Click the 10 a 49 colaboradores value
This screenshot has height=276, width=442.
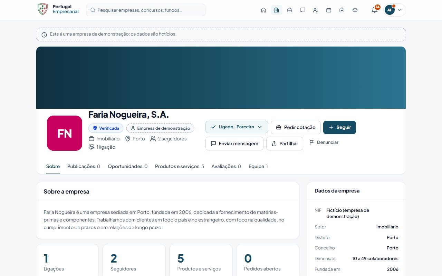click(375, 258)
